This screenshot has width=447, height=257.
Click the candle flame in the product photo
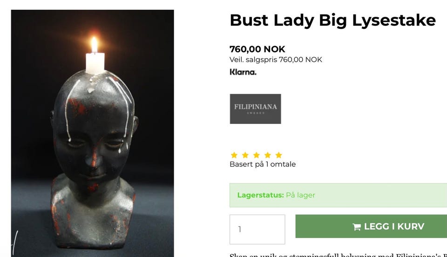95,44
